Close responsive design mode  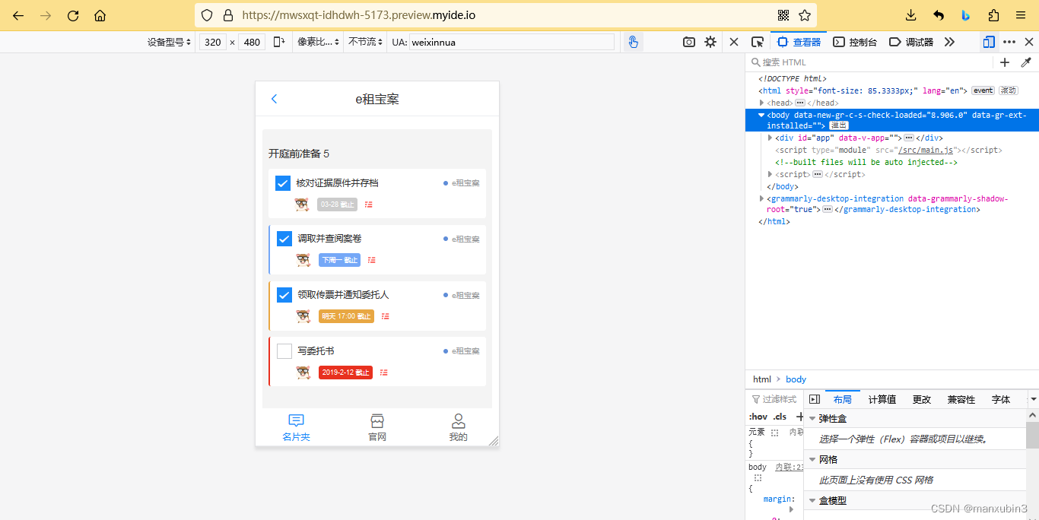(734, 42)
